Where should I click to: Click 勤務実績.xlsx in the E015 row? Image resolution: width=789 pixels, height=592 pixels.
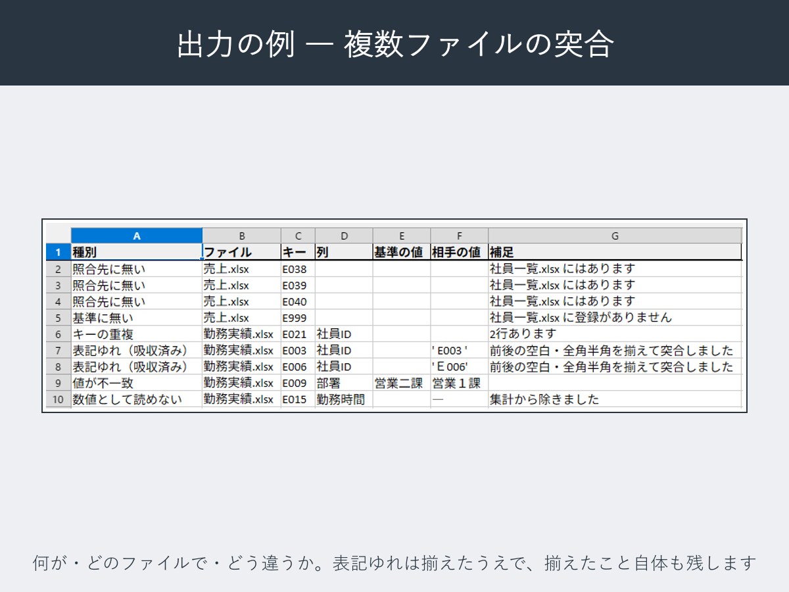[242, 399]
